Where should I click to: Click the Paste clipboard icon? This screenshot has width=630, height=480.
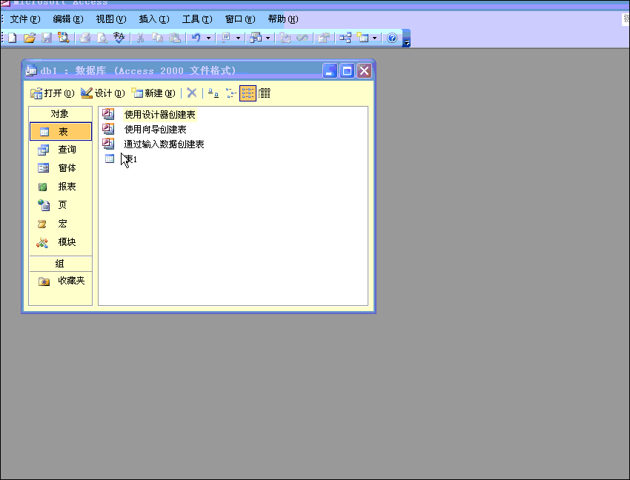coord(175,39)
